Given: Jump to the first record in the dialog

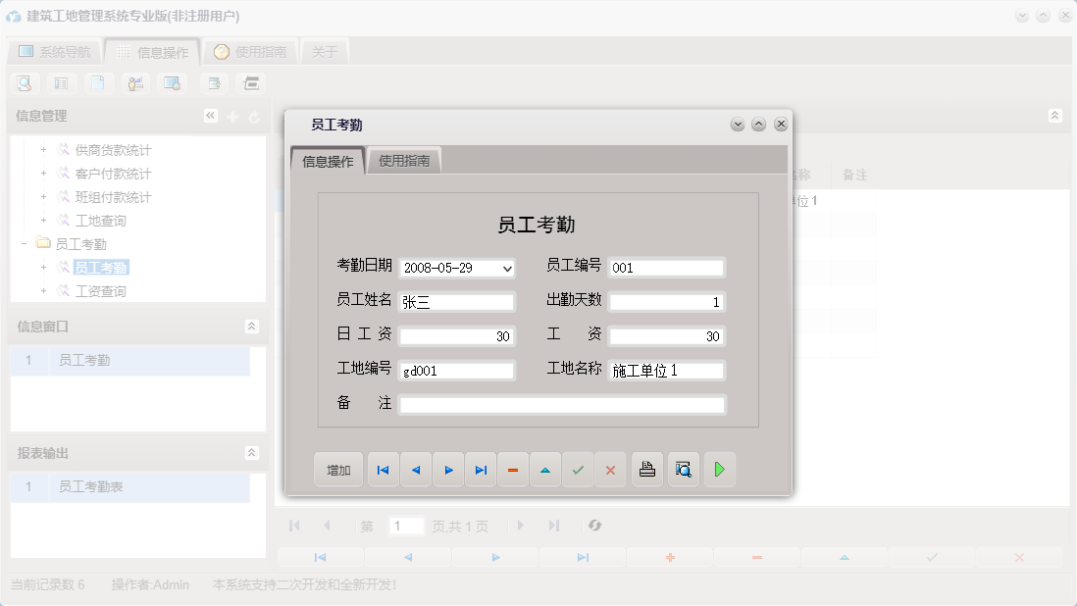Looking at the screenshot, I should pos(383,470).
